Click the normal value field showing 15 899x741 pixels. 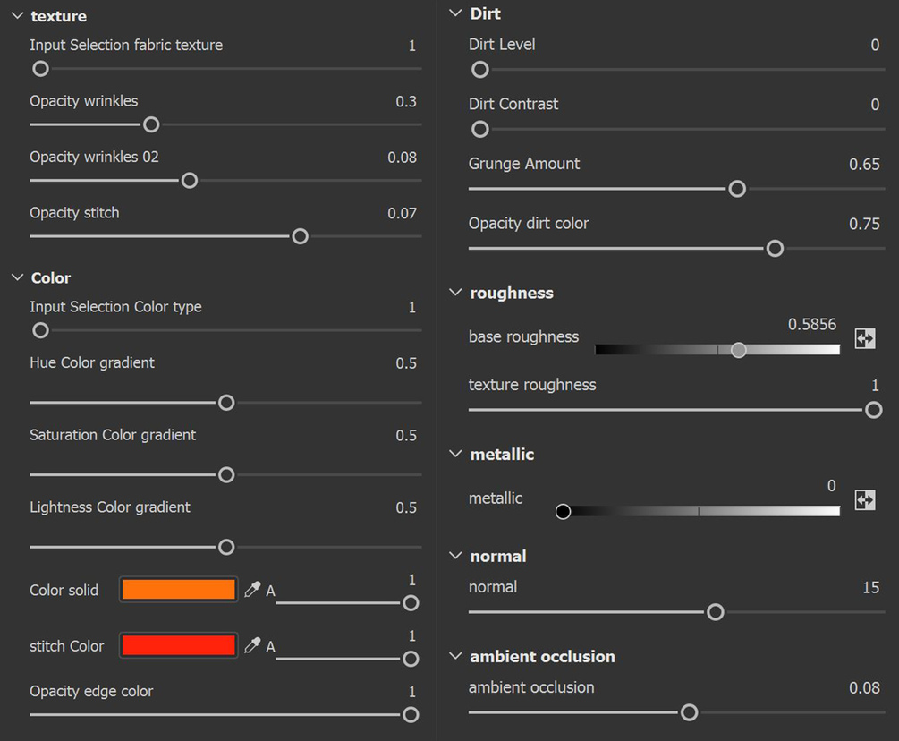[x=870, y=588]
